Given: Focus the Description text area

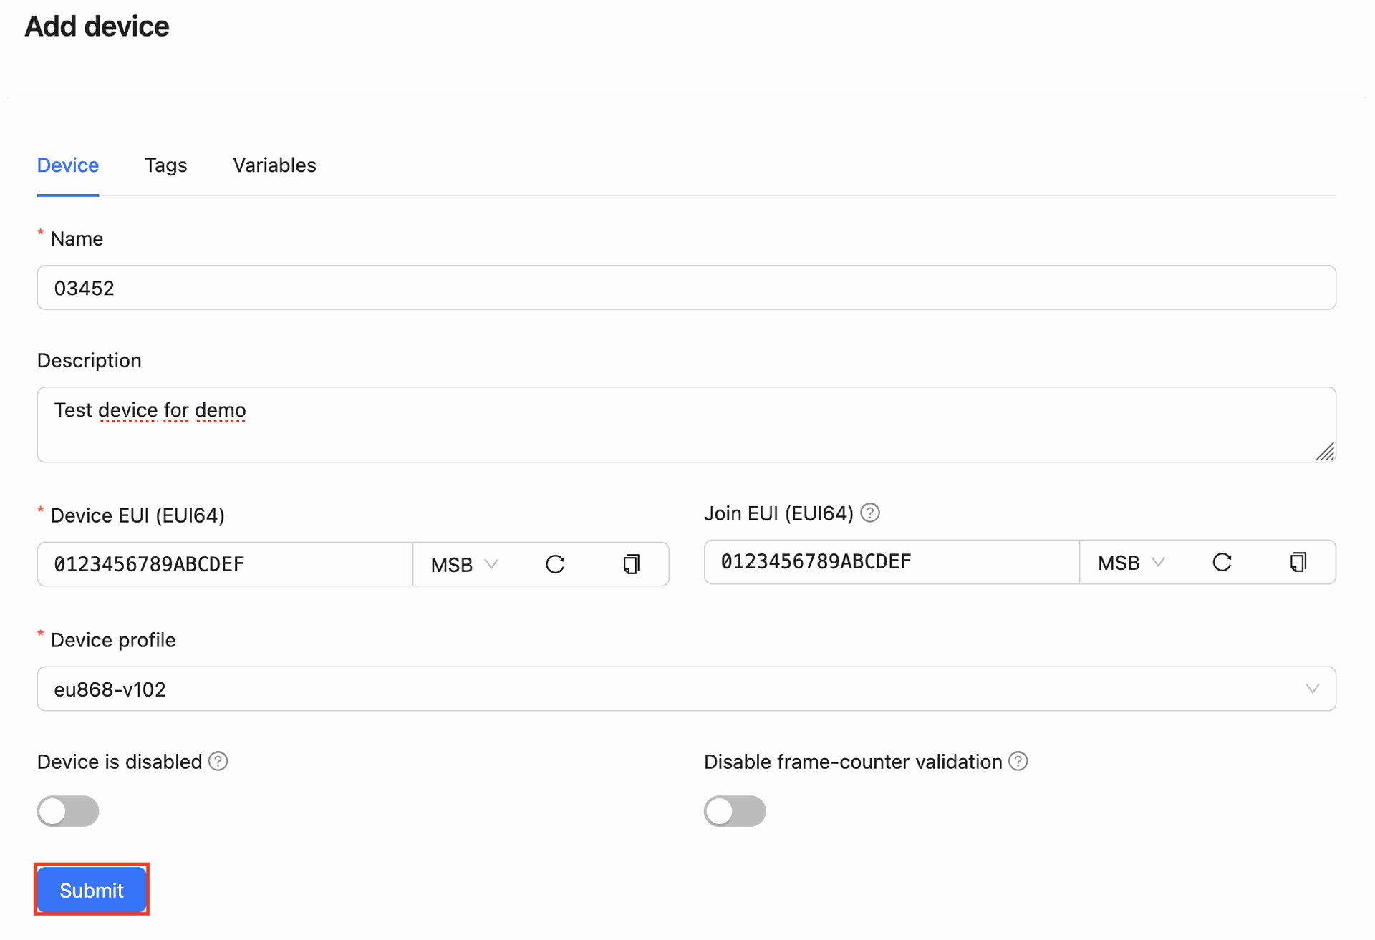Looking at the screenshot, I should point(686,425).
